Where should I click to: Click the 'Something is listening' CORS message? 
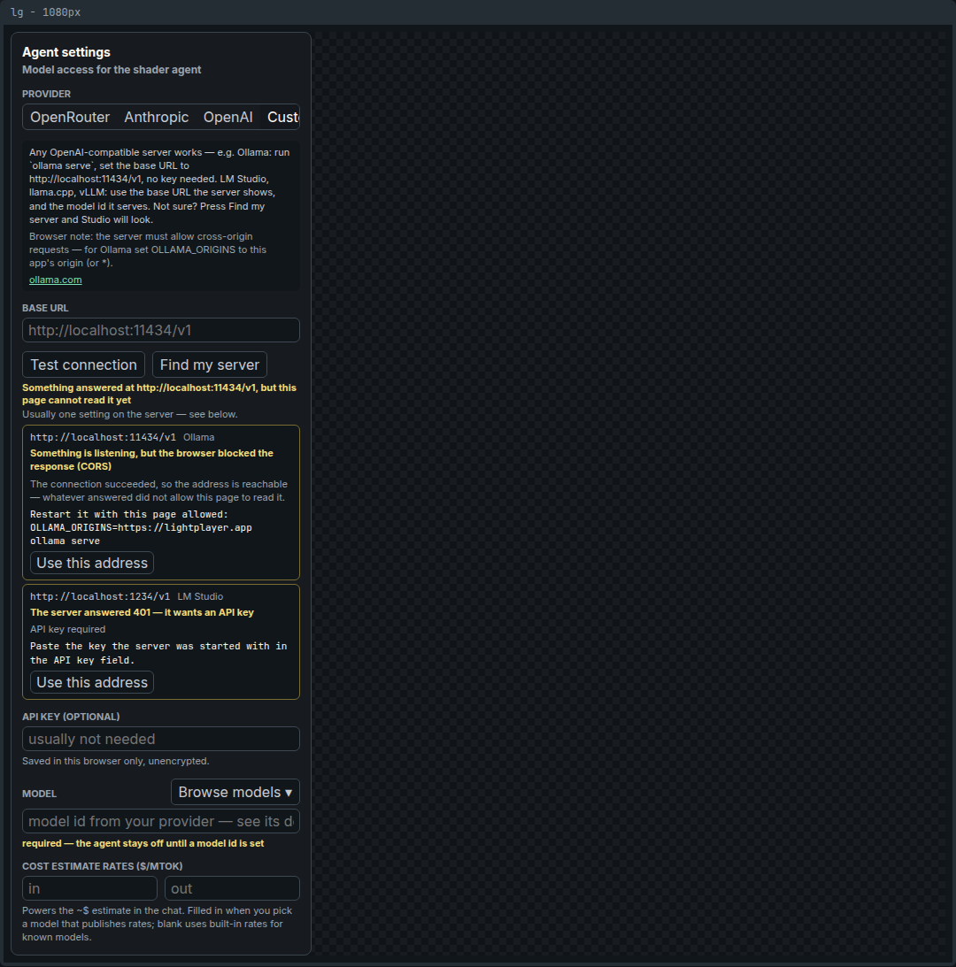point(152,460)
